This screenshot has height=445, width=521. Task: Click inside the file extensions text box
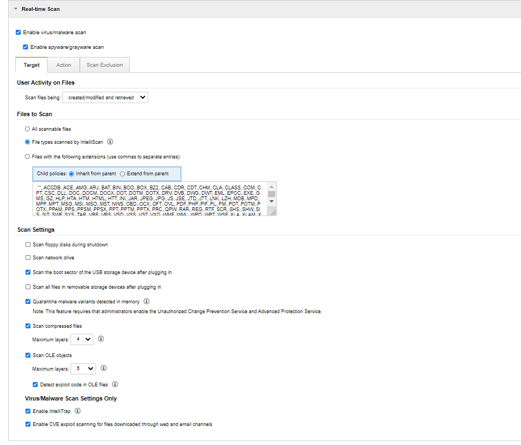coord(147,199)
